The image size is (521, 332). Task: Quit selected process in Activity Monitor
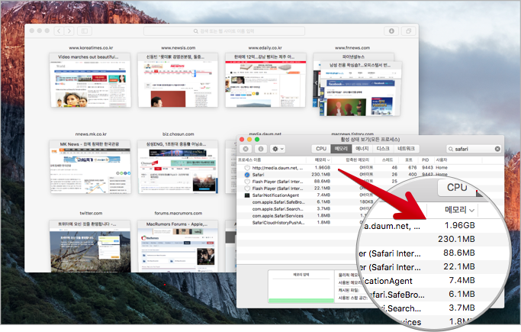pos(246,149)
